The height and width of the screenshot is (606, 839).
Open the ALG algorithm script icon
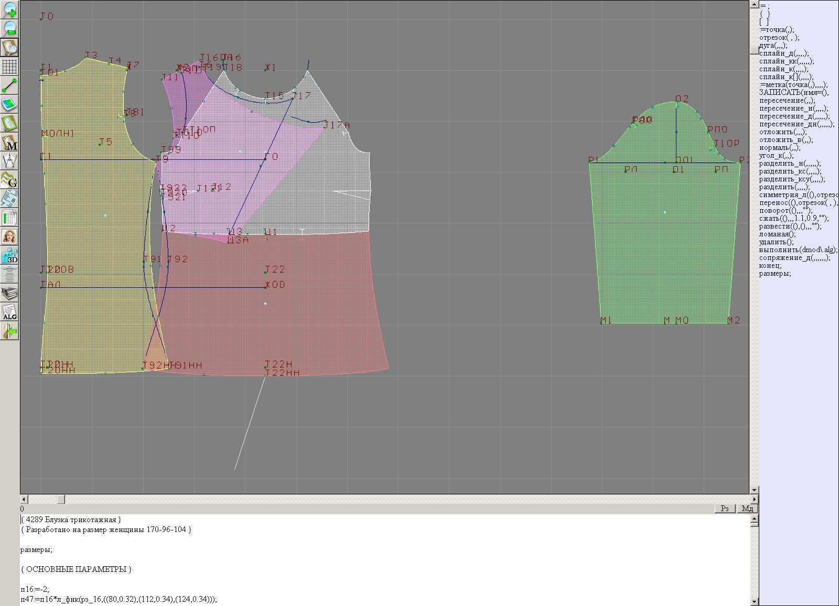pyautogui.click(x=9, y=312)
